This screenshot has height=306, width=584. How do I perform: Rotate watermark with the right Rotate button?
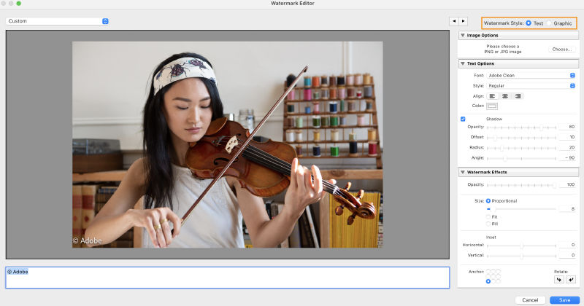(x=571, y=279)
